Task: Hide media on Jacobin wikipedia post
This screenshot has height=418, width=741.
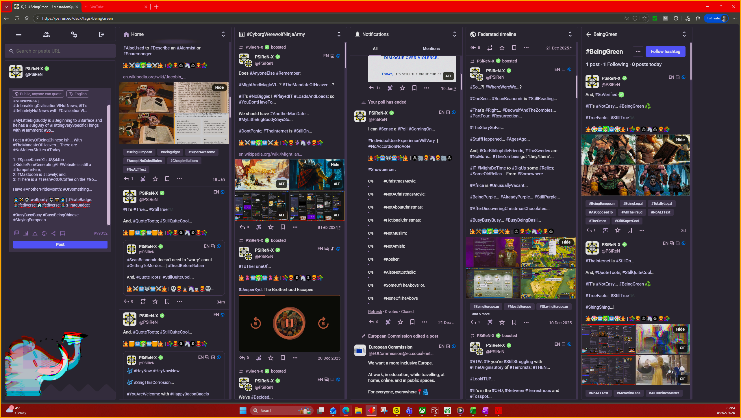Action: 219,87
